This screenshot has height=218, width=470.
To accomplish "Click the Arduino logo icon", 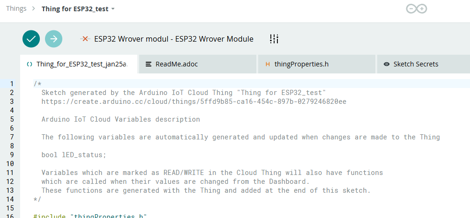I will (416, 9).
